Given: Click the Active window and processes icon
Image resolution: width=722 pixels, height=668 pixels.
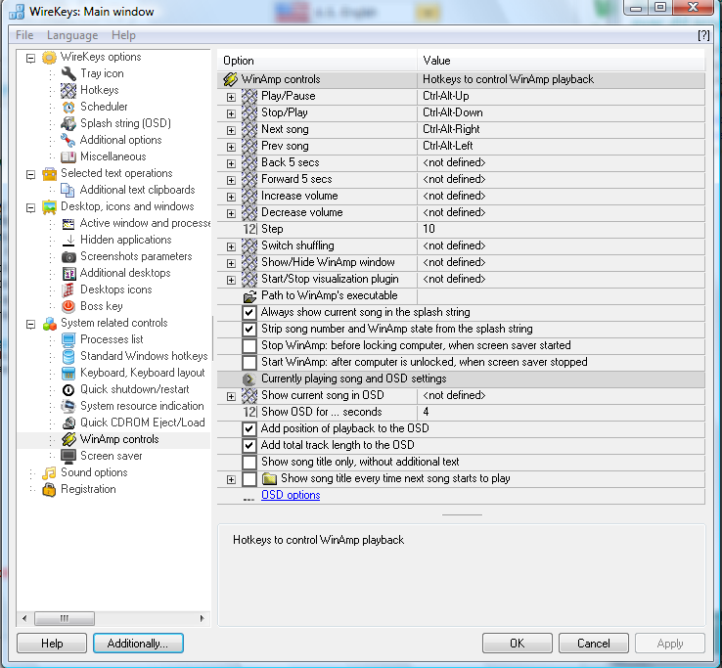Looking at the screenshot, I should coord(68,223).
